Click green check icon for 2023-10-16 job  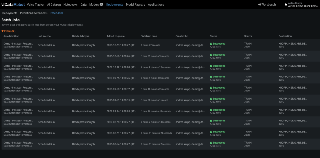pos(211,55)
